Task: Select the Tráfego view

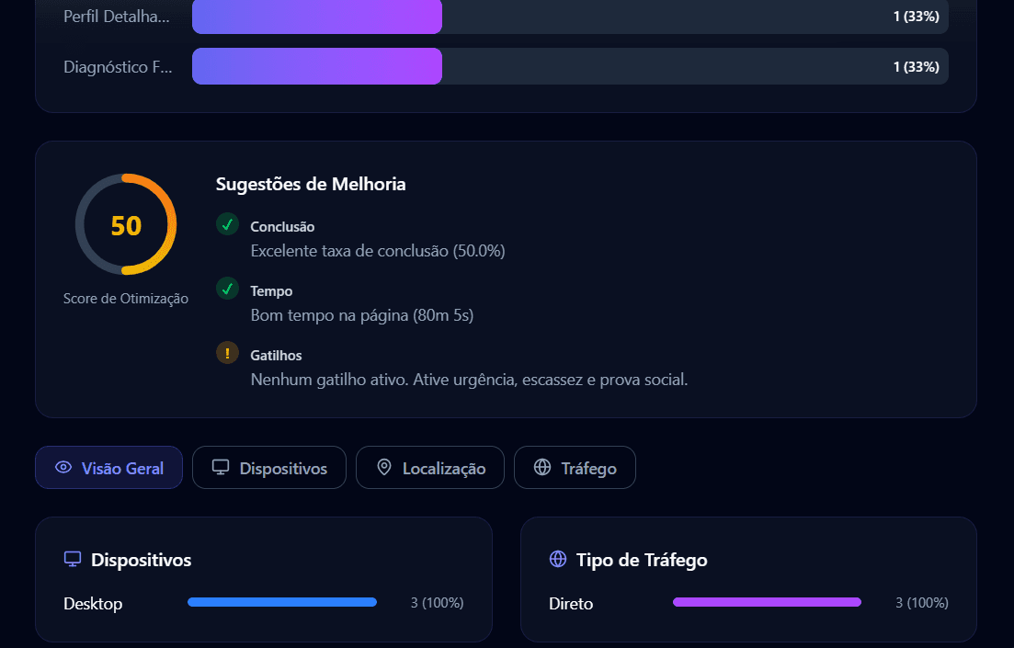Action: (x=575, y=467)
